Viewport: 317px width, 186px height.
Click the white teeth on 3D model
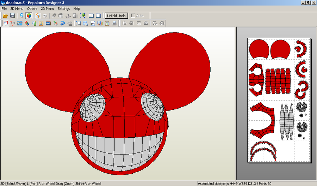coord(120,152)
